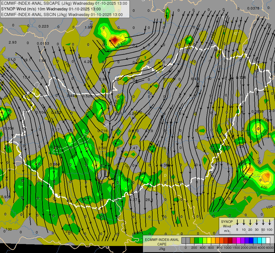Click the 100 m/s wind arrow in legend
Viewport: 275px width, 253px height.
(x=270, y=223)
